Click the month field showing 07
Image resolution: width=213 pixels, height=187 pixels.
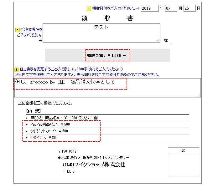click(x=171, y=8)
